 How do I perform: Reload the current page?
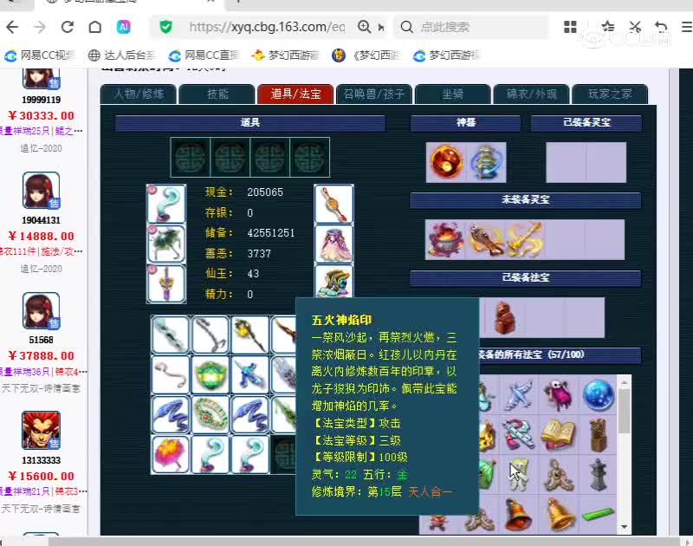[x=68, y=28]
